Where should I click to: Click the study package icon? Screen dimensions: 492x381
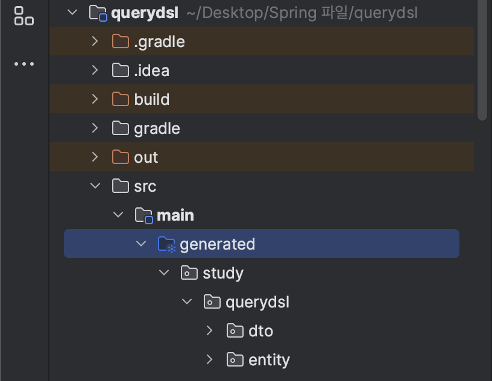tap(189, 272)
